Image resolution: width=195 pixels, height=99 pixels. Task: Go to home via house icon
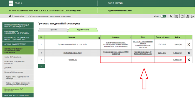[x=10, y=16]
